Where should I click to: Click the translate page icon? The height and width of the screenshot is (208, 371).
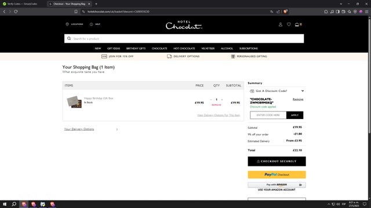tap(271, 12)
